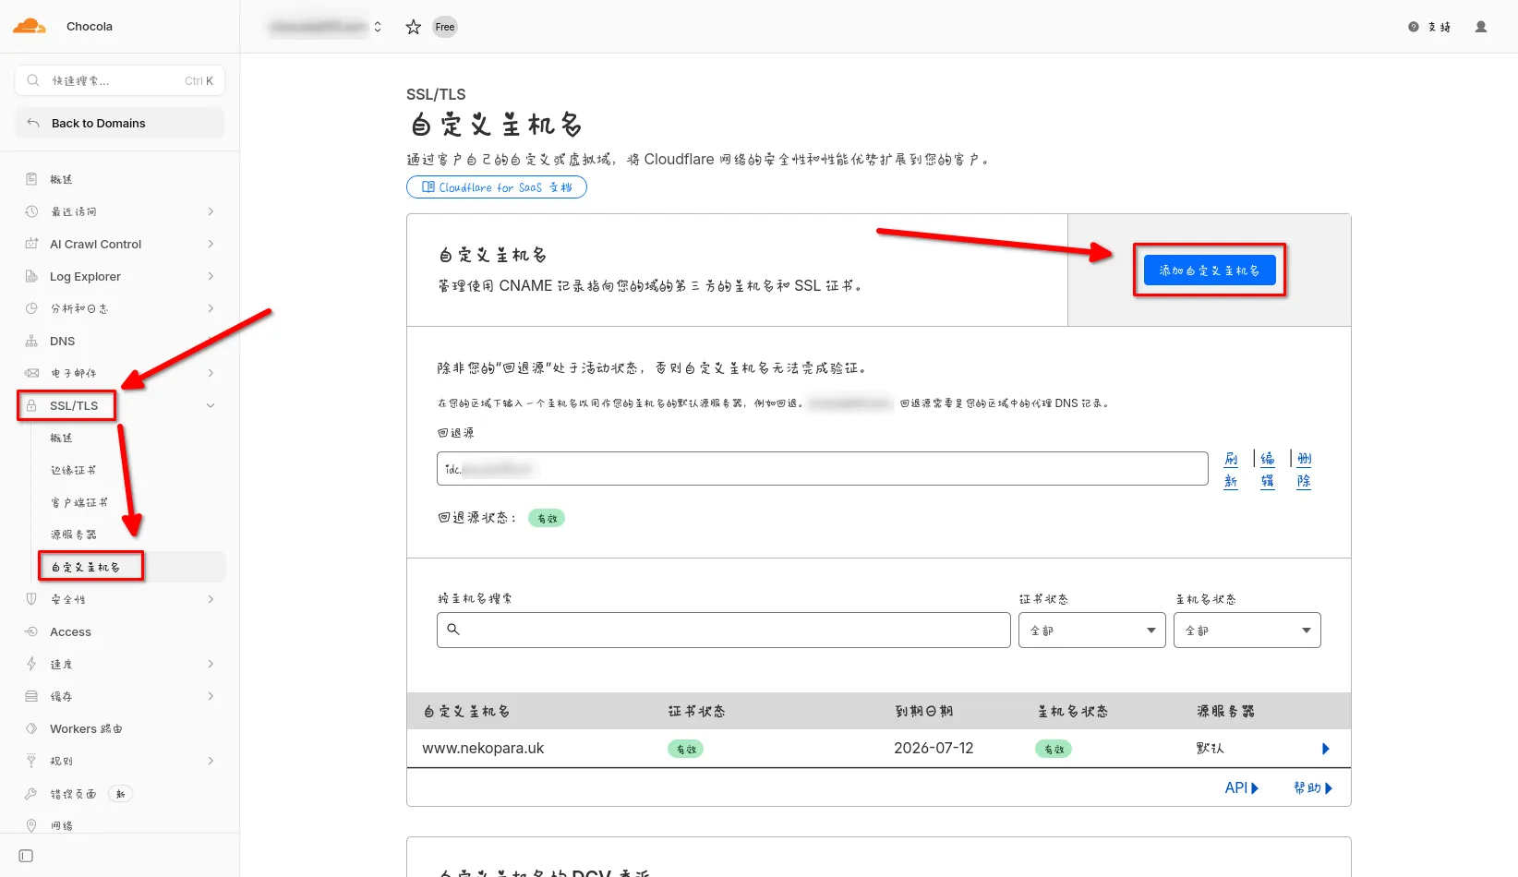Click the DNS sidebar icon
Viewport: 1518px width, 877px height.
[31, 341]
